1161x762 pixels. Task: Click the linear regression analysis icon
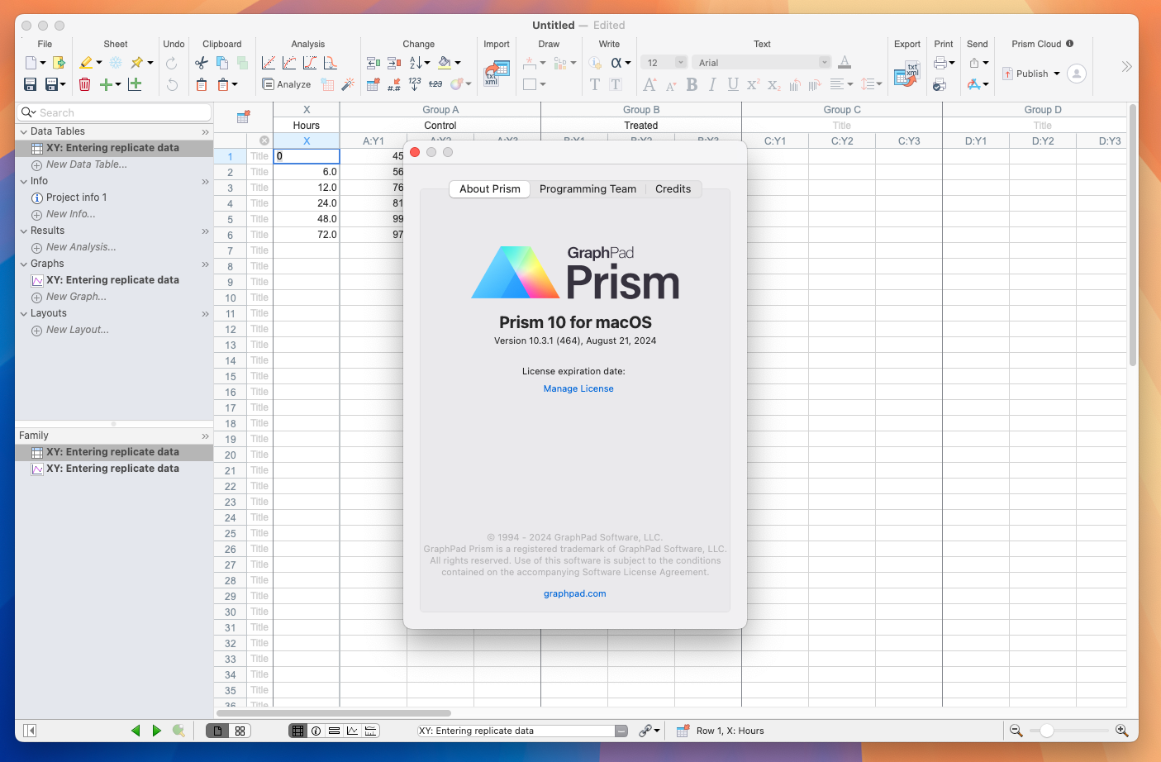coord(269,63)
